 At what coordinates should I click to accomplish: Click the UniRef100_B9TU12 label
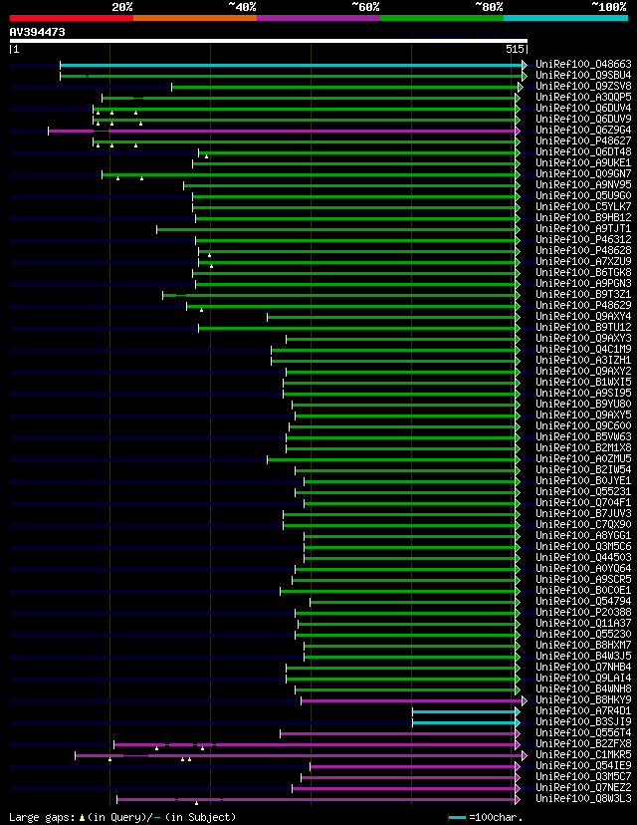583,327
